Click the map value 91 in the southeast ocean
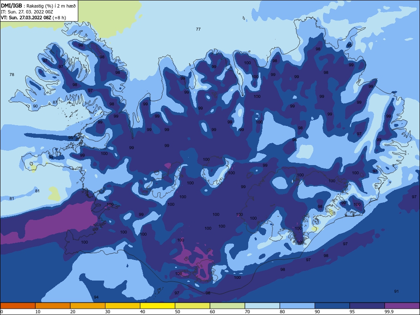Image resolution: width=420 pixels, height=315 pixels. coord(396,291)
